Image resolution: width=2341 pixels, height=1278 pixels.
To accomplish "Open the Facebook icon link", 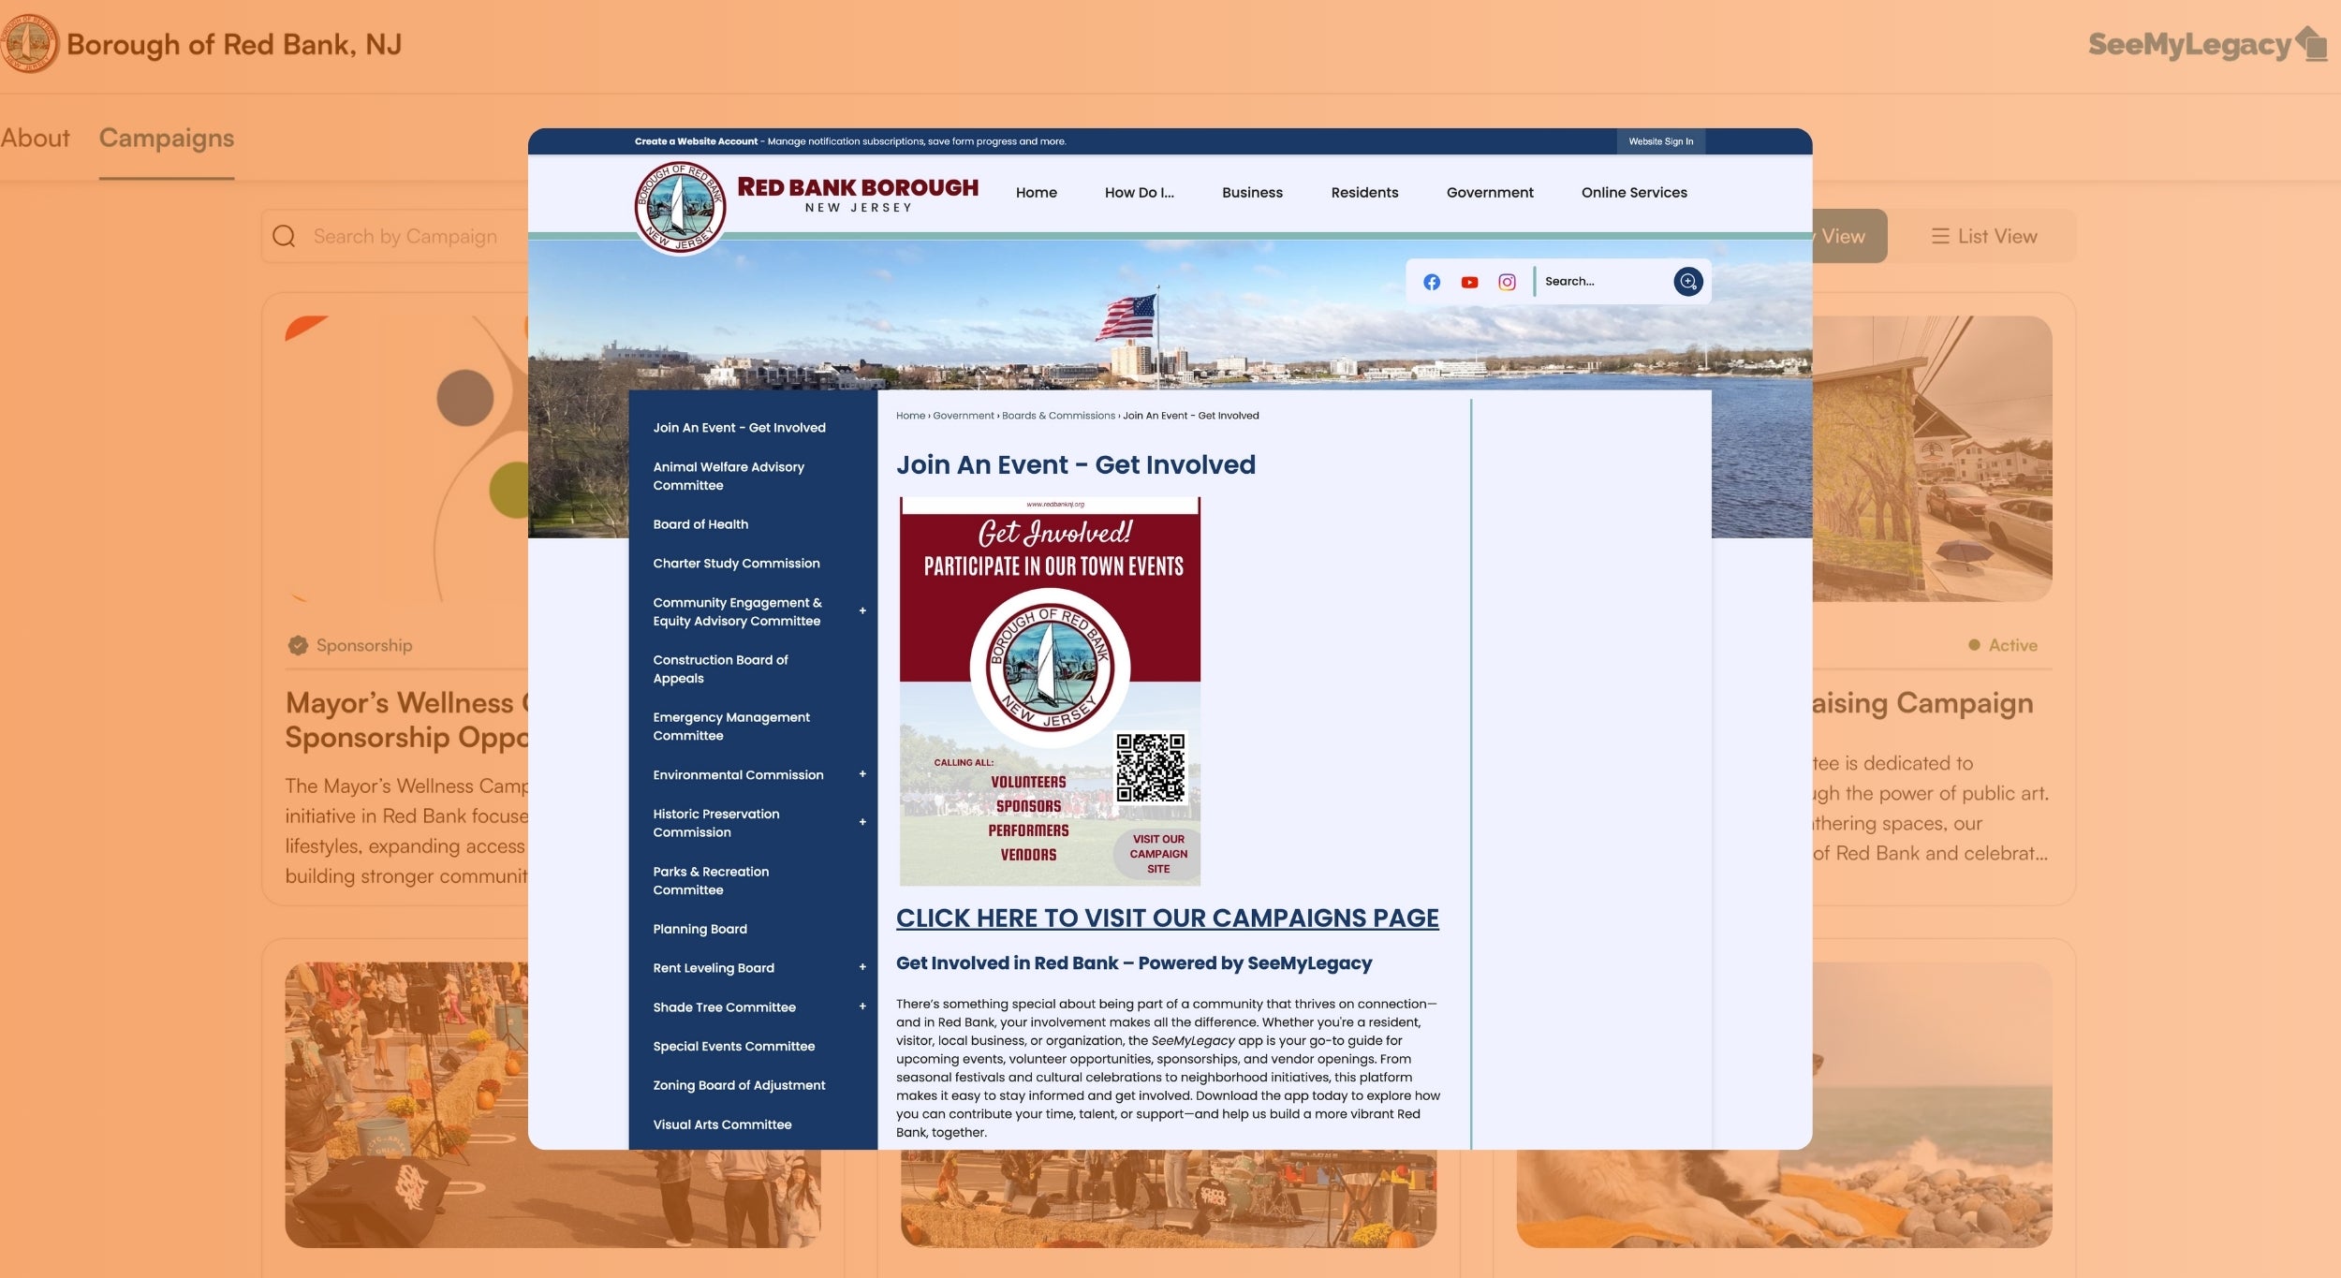I will pos(1431,282).
